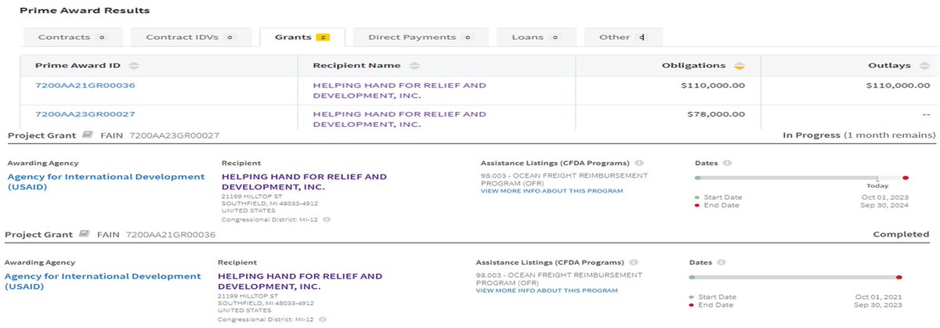Click FAIN 7200AA23GR00027 heading text
Image resolution: width=940 pixels, height=328 pixels.
160,135
